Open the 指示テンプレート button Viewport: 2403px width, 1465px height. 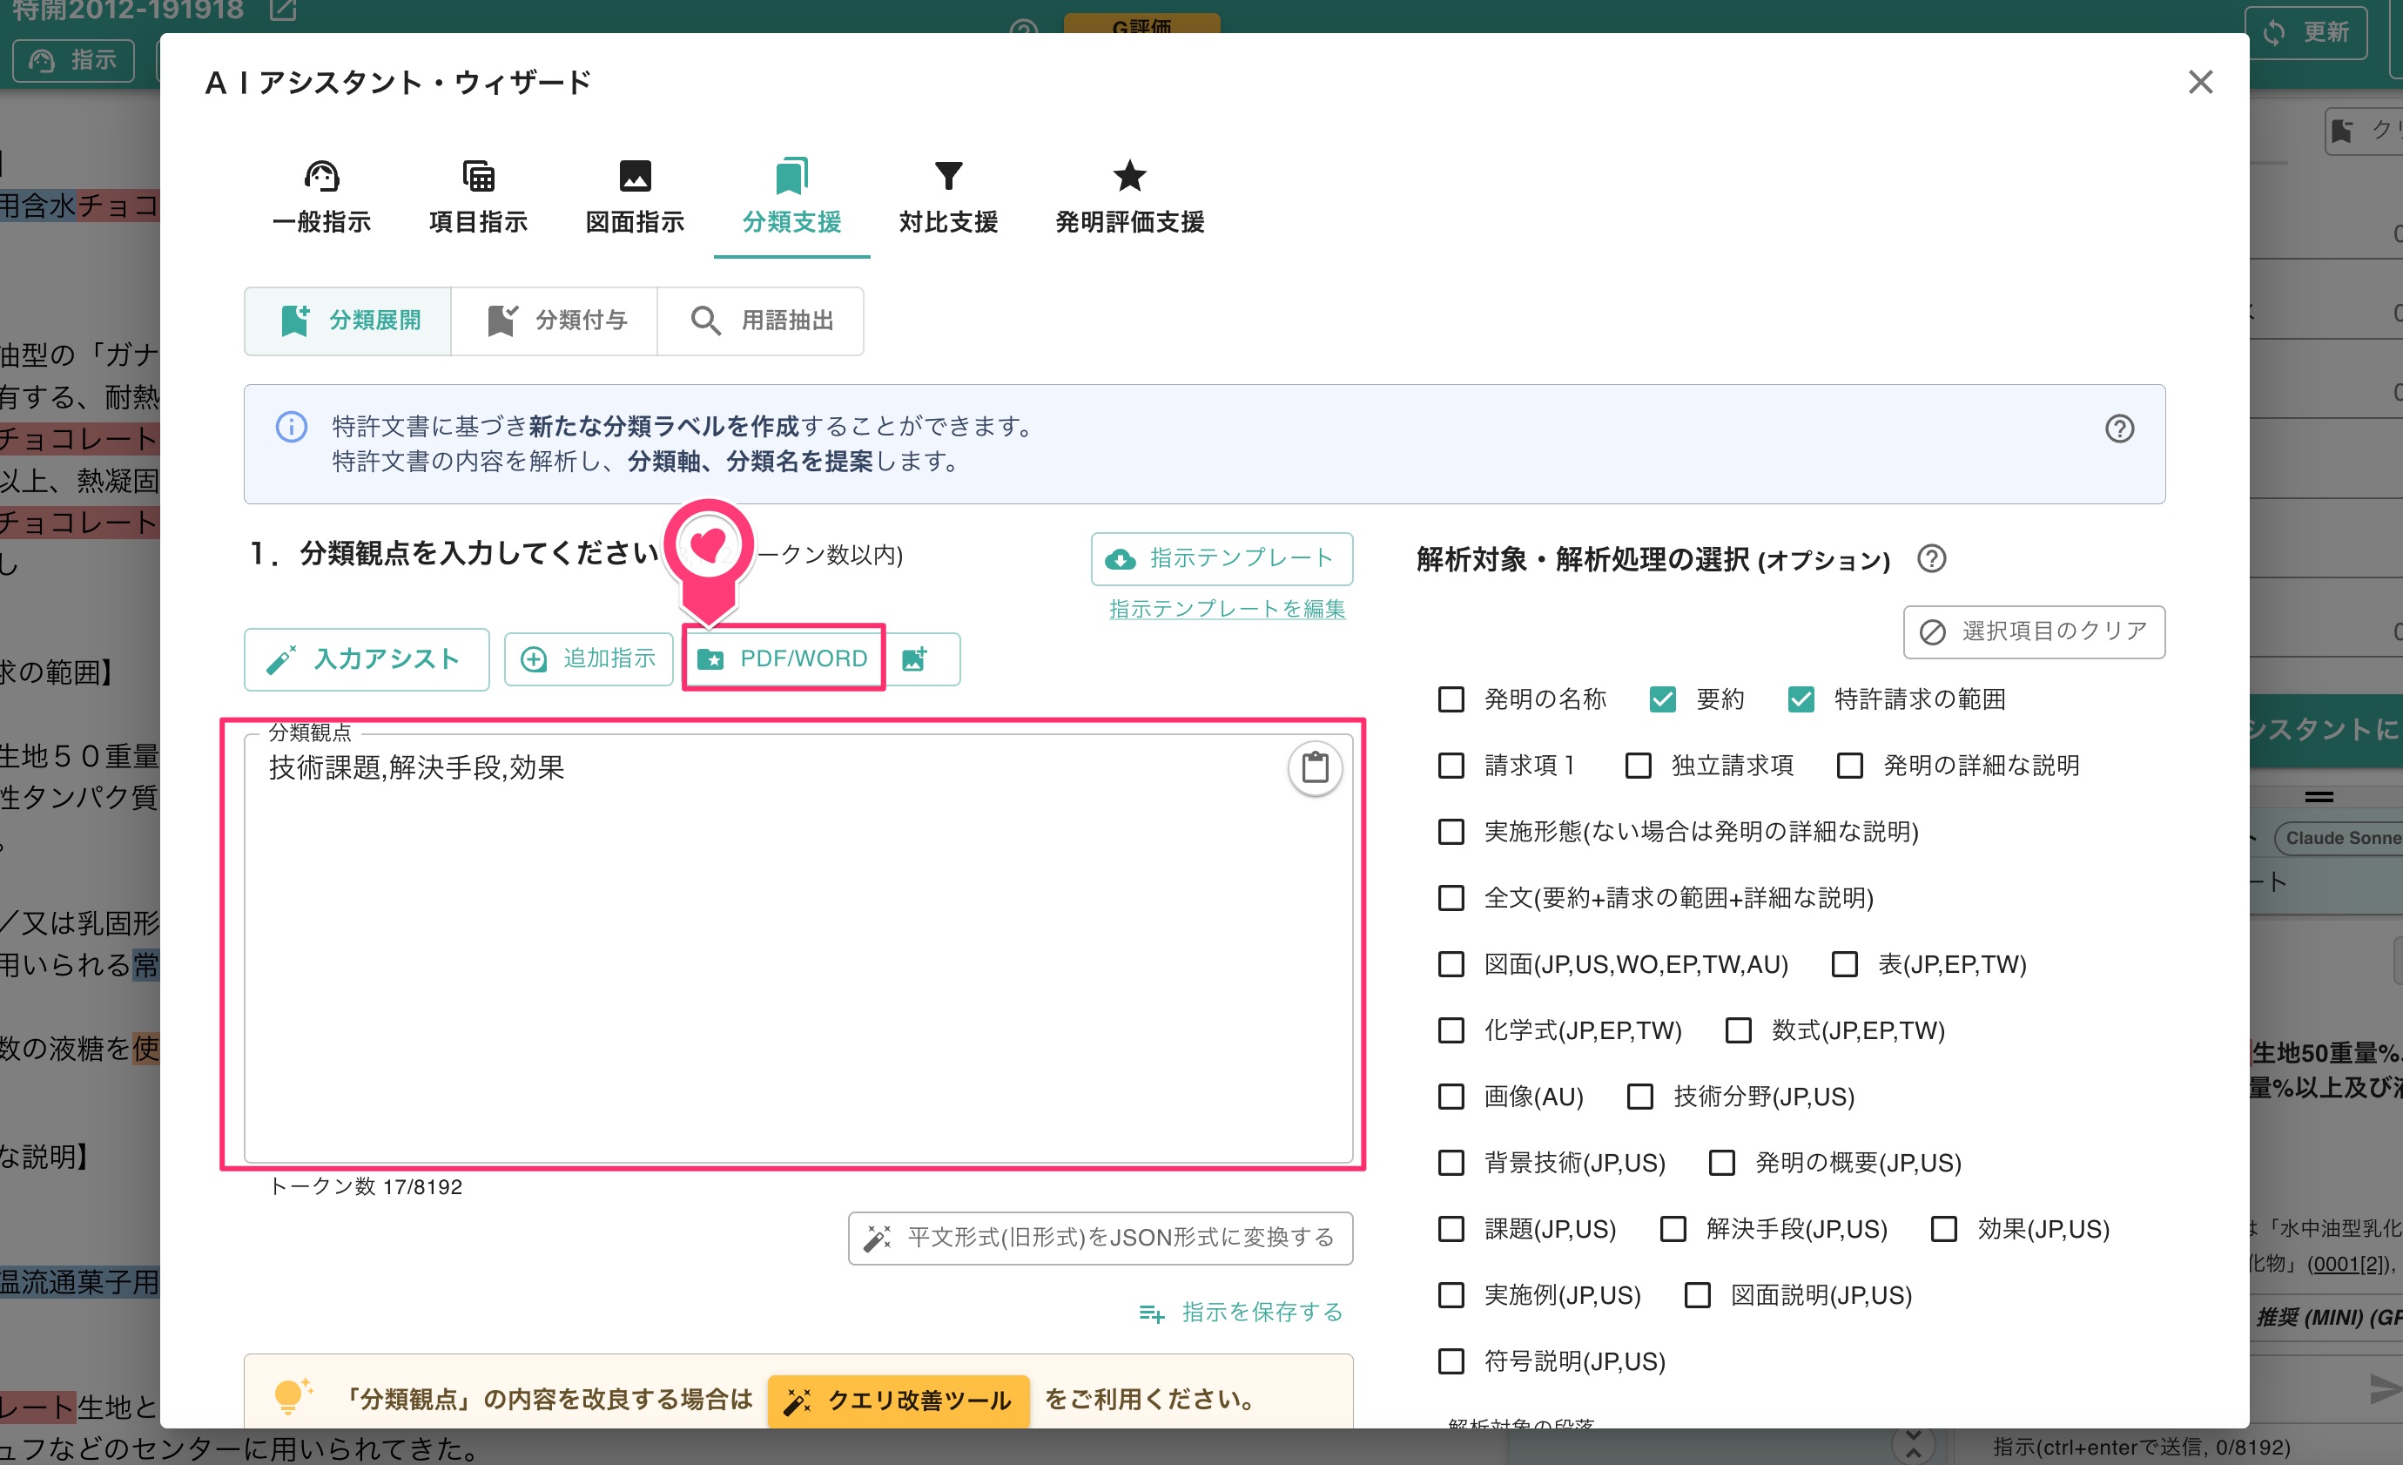point(1221,558)
